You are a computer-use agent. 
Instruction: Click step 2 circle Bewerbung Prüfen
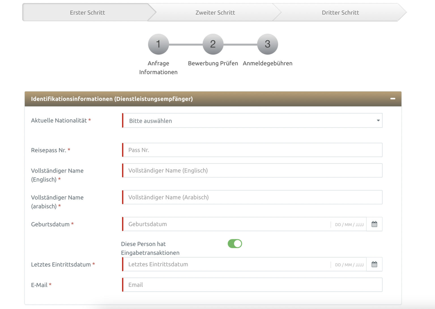pos(213,44)
